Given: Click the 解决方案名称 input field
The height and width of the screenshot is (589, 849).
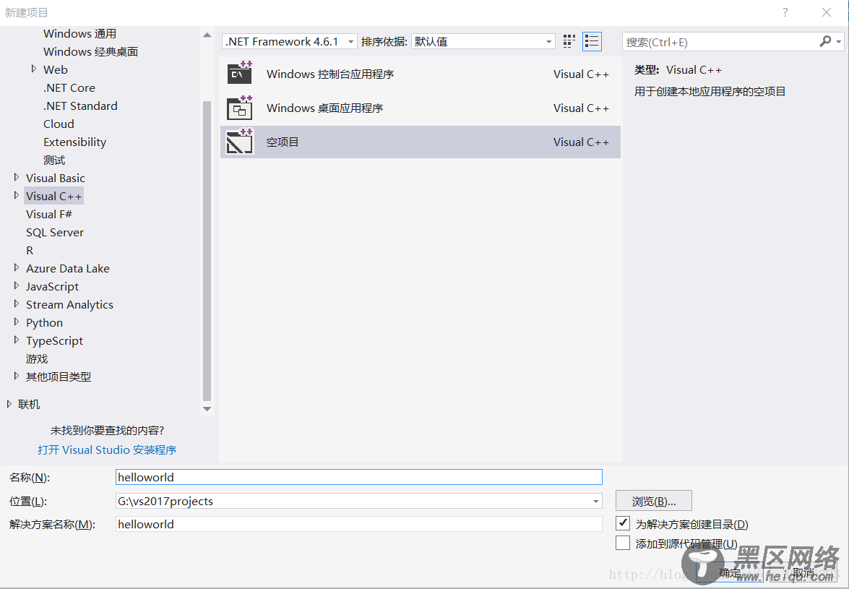Looking at the screenshot, I should coord(359,524).
